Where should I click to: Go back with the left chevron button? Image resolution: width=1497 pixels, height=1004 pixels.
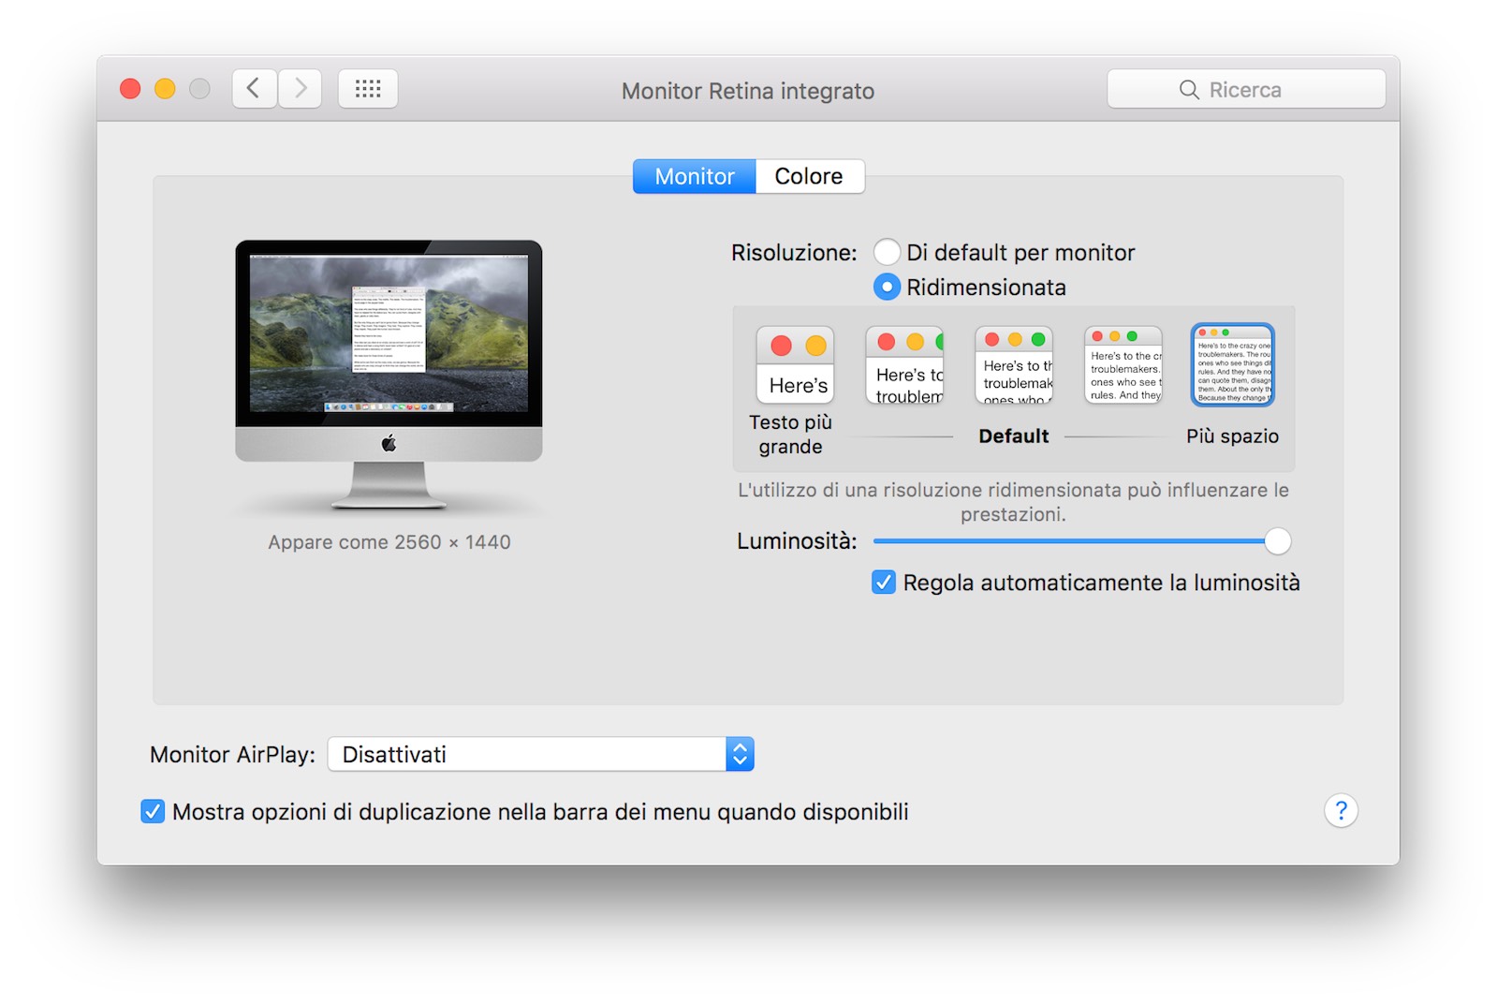(x=254, y=89)
